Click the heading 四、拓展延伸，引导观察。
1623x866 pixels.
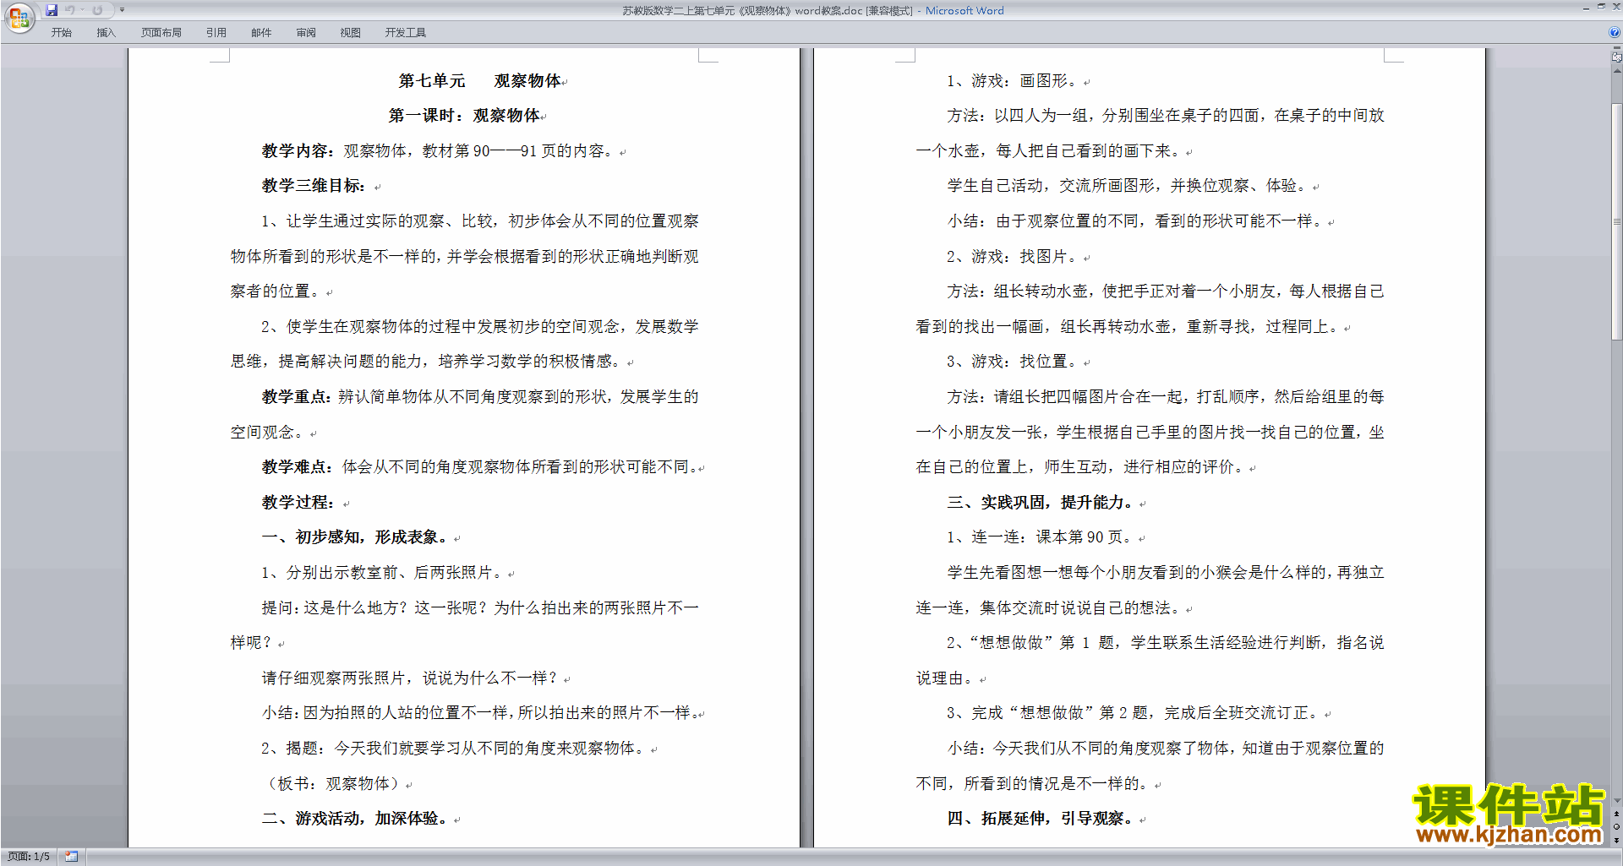(x=1041, y=819)
